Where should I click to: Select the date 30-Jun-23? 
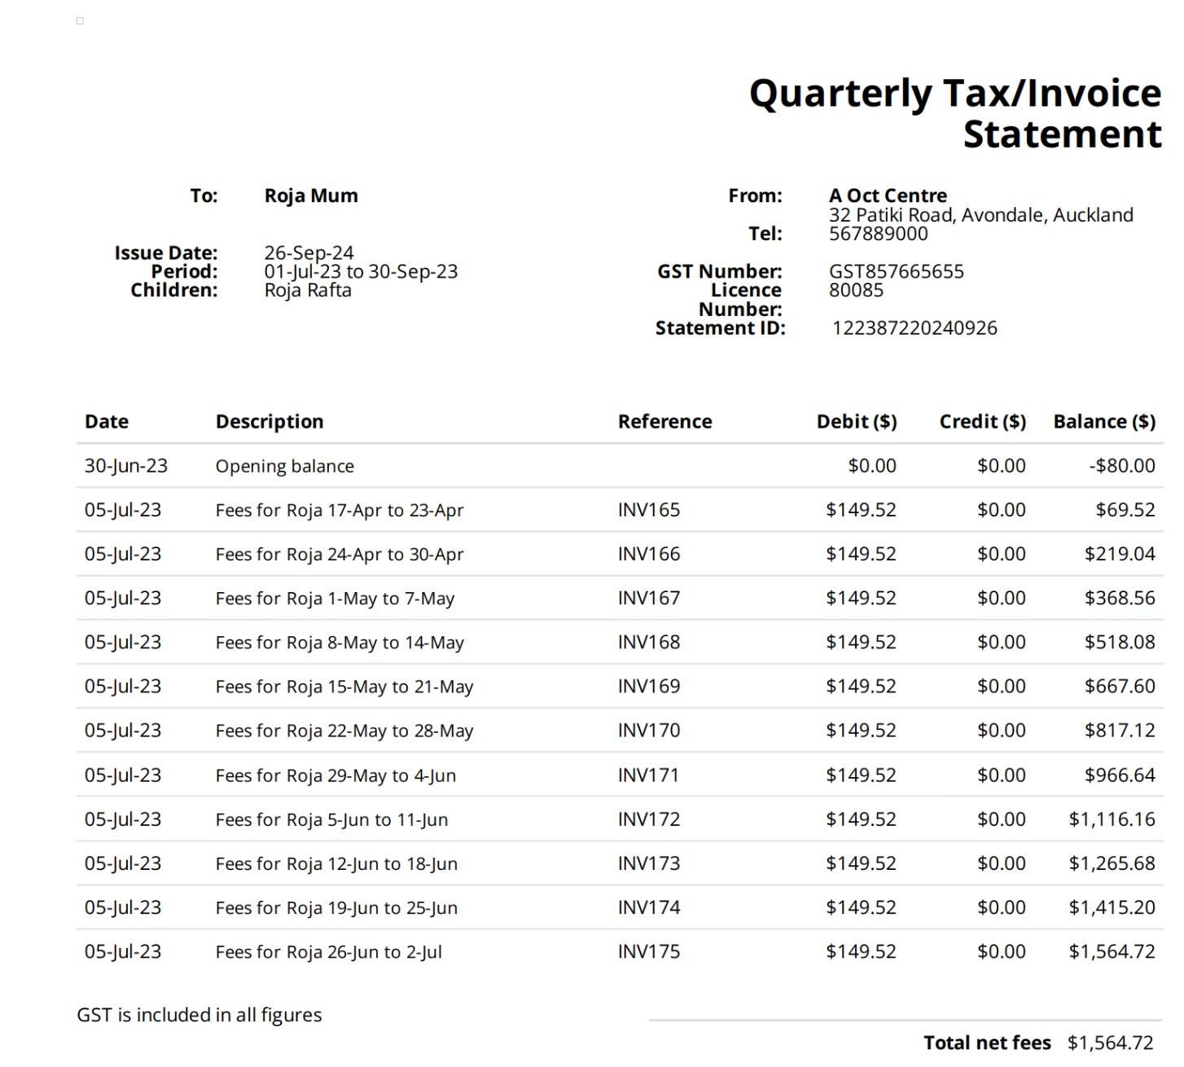click(x=126, y=466)
